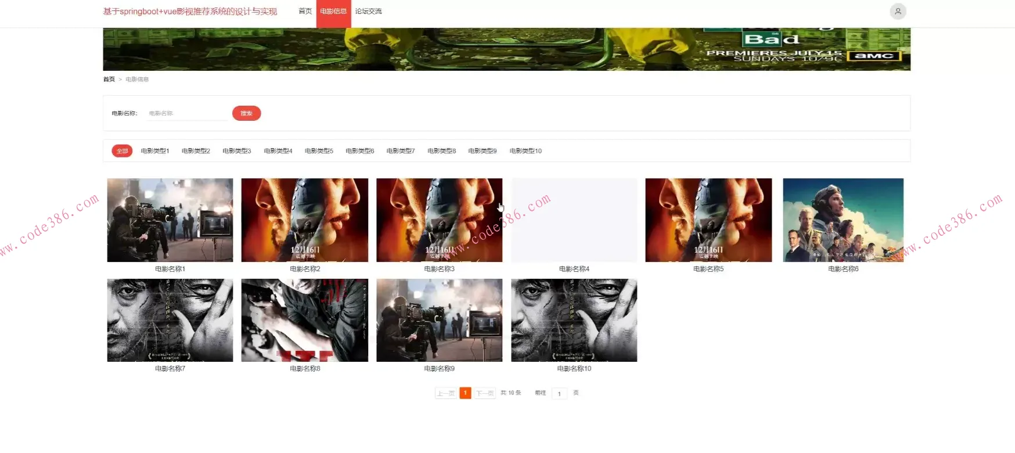Click the 共 10 条 total count text
This screenshot has width=1015, height=453.
(x=511, y=393)
